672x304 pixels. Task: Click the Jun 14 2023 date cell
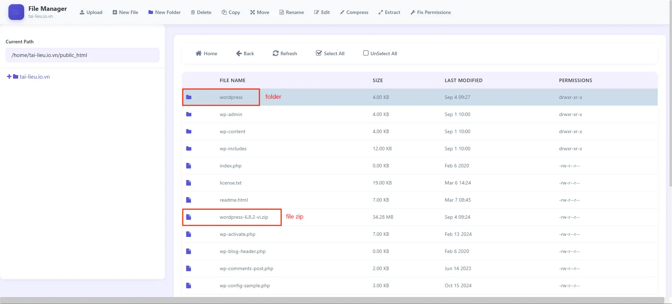point(458,268)
